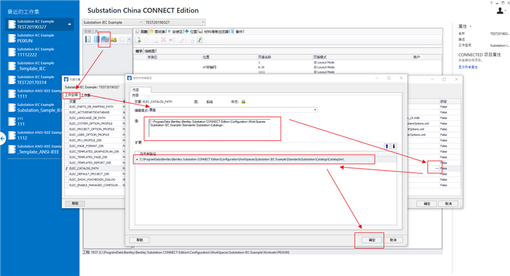The height and width of the screenshot is (276, 510).
Task: Open the TEST20190327 workset dropdown
Action: [175, 22]
